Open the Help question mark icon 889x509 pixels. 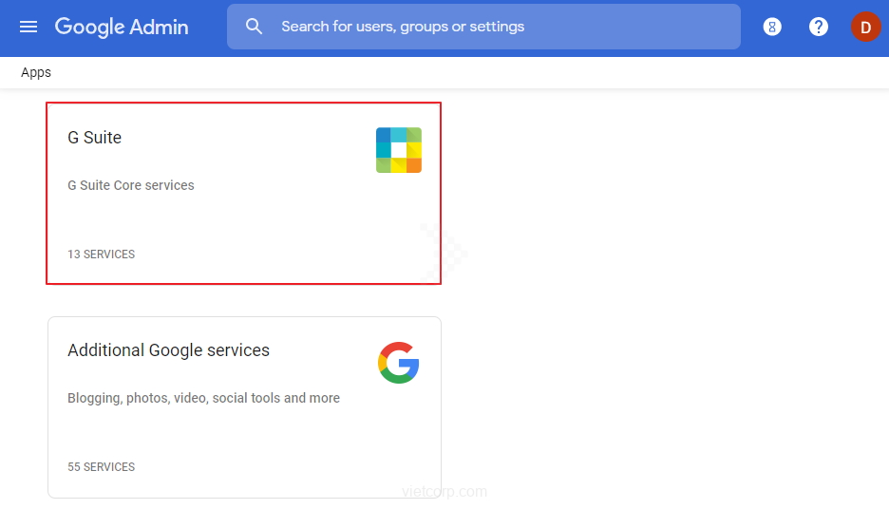[x=819, y=27]
